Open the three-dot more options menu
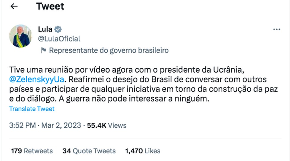290x161 pixels. (276, 29)
